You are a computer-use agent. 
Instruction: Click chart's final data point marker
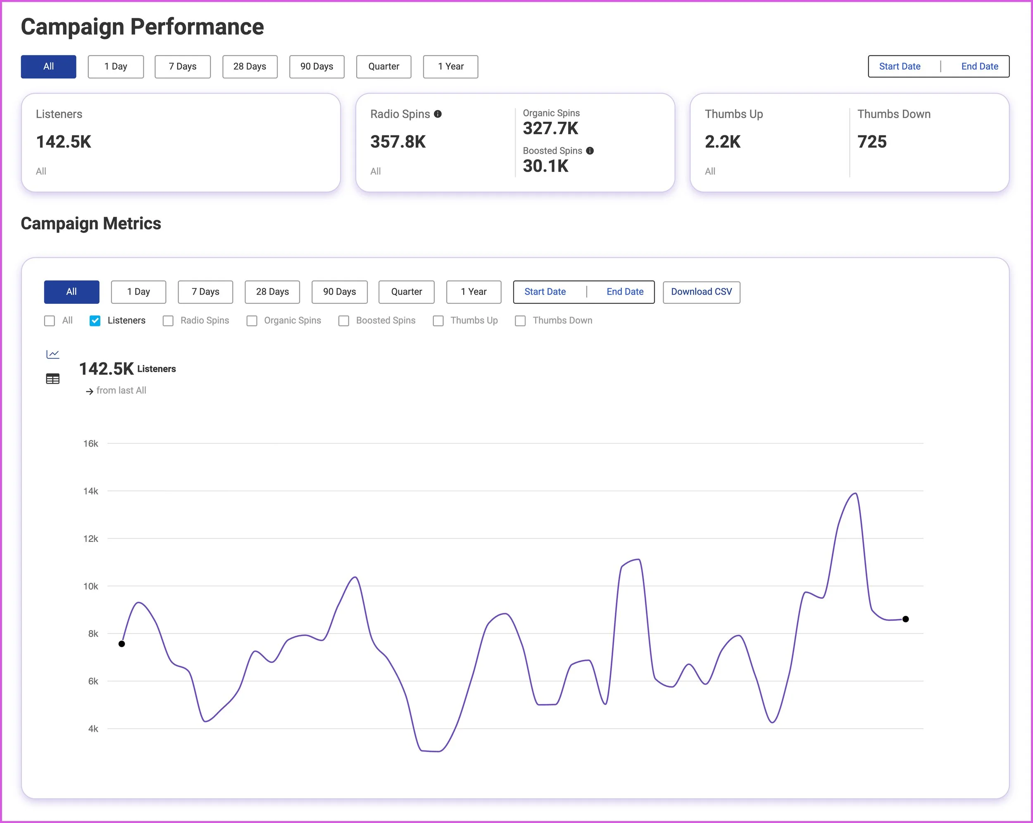905,619
